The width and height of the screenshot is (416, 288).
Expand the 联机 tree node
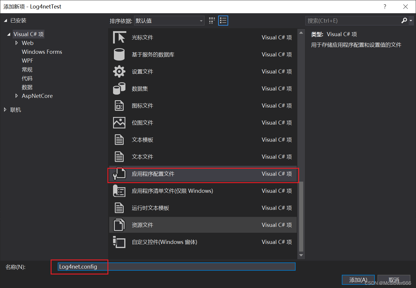tap(5, 110)
